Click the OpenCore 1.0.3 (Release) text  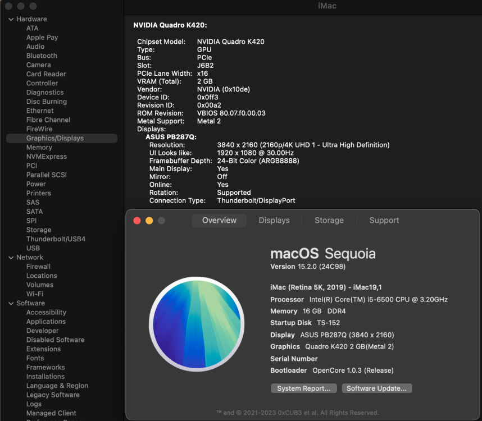click(353, 370)
